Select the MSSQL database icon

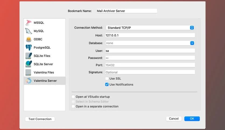(29, 23)
